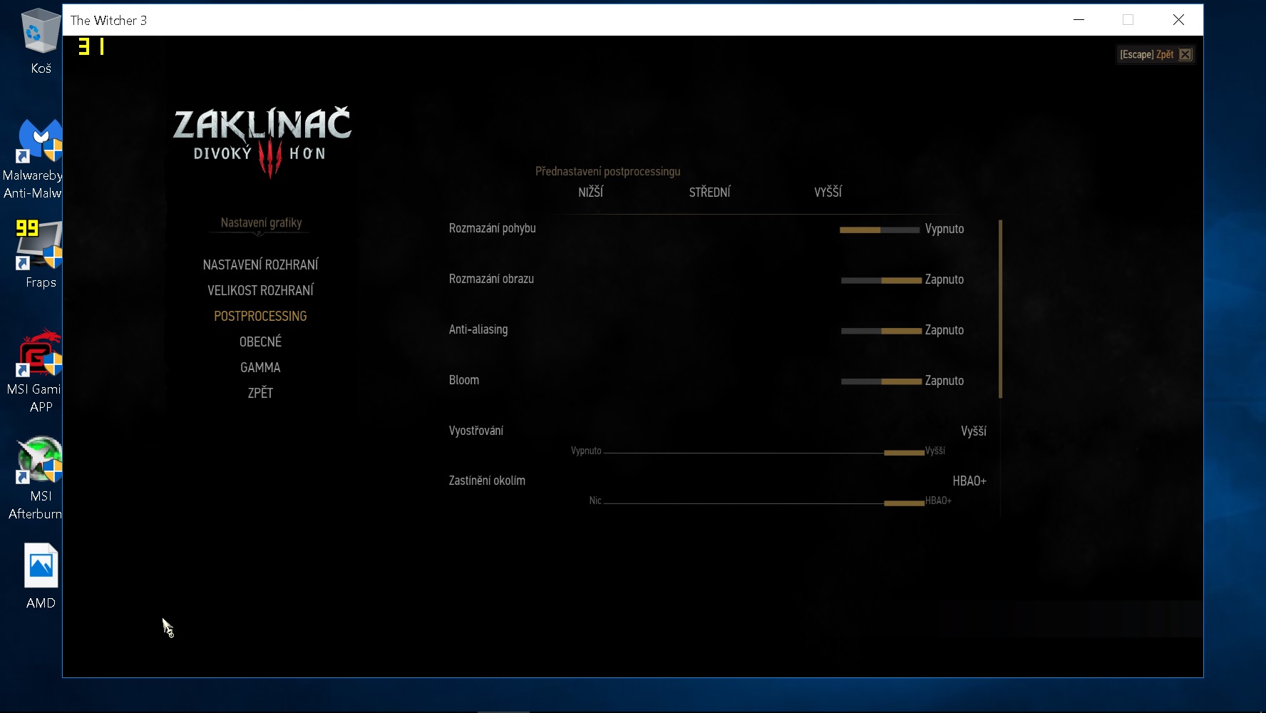The width and height of the screenshot is (1266, 713).
Task: Select POSTPROCESSING menu item
Action: (x=260, y=316)
